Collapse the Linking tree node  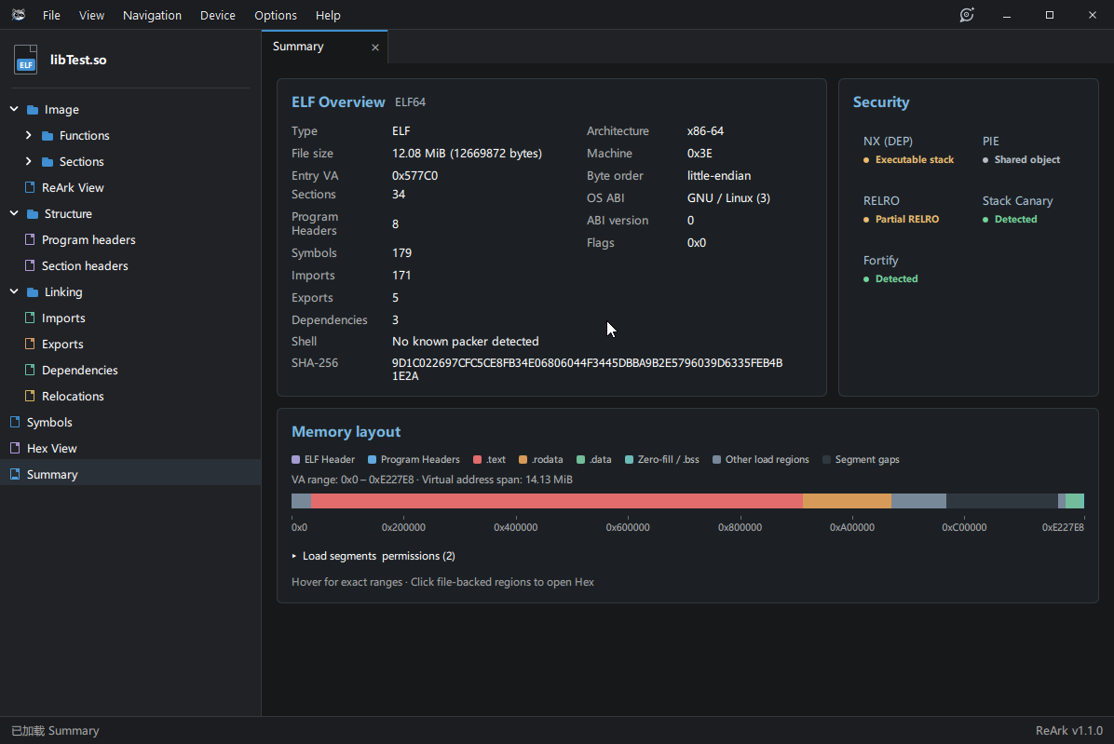(x=14, y=291)
